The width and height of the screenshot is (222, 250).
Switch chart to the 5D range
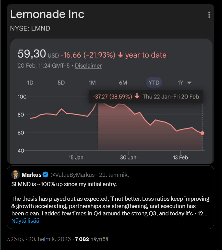61,83
